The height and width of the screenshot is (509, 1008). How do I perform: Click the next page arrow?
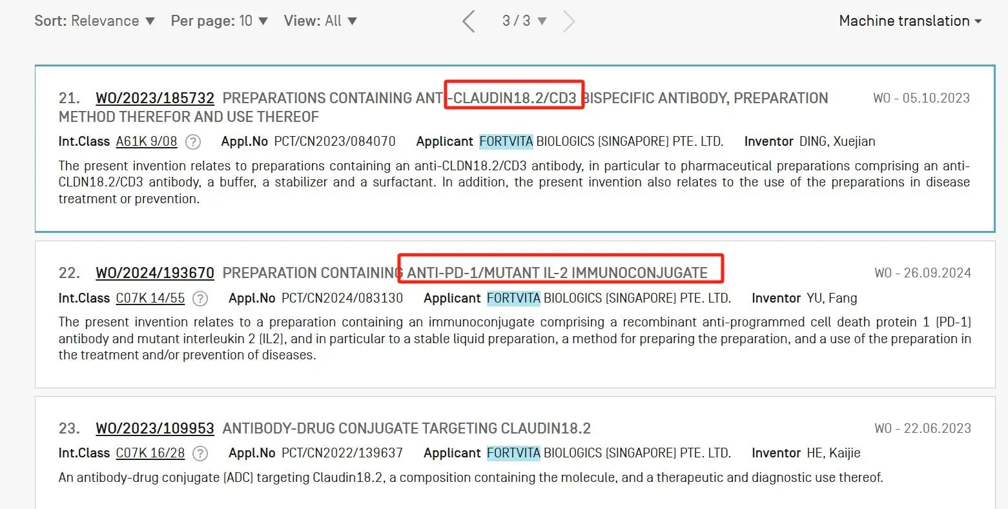point(568,21)
